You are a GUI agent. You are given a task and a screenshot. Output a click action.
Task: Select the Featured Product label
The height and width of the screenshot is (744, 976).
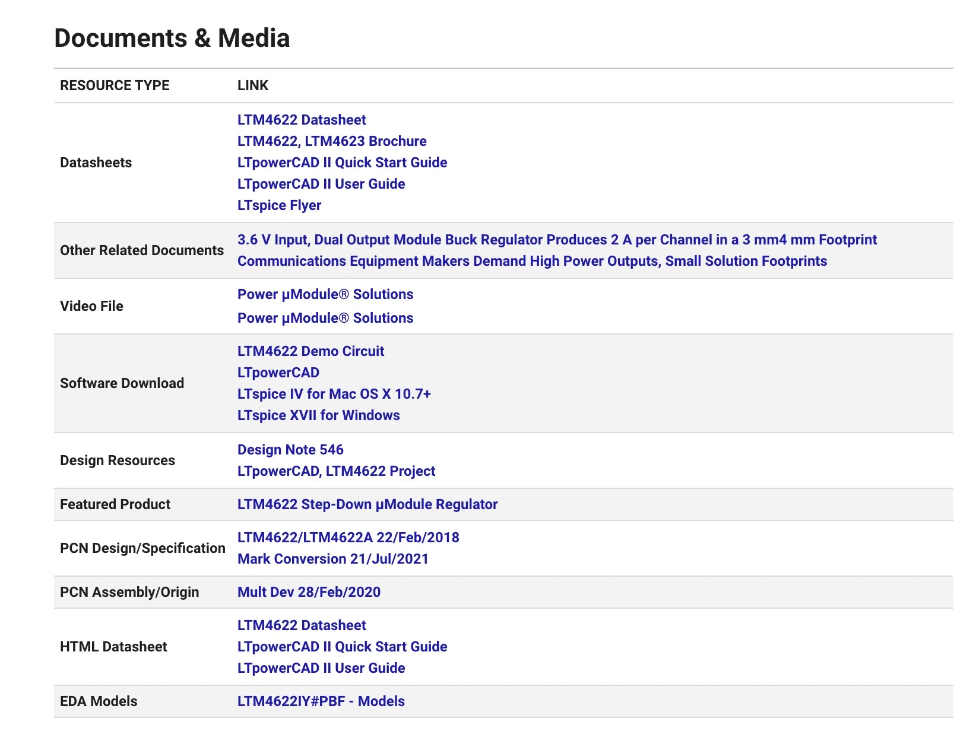coord(115,504)
